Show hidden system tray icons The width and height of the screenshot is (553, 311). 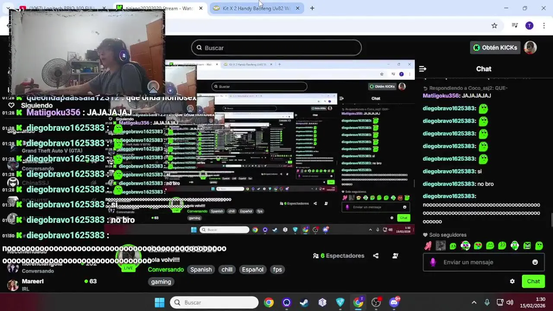pos(474,302)
